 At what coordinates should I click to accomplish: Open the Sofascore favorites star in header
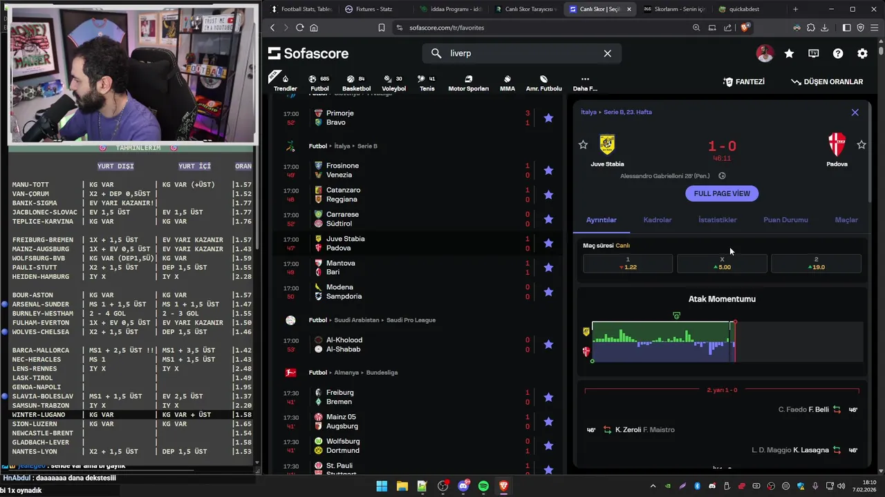point(789,53)
